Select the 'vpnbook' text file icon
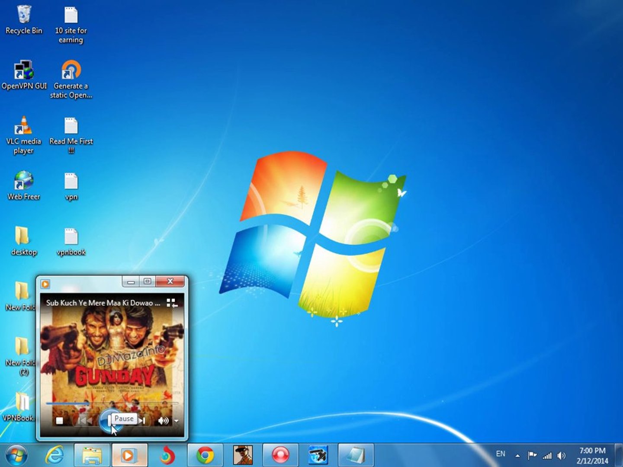 71,241
